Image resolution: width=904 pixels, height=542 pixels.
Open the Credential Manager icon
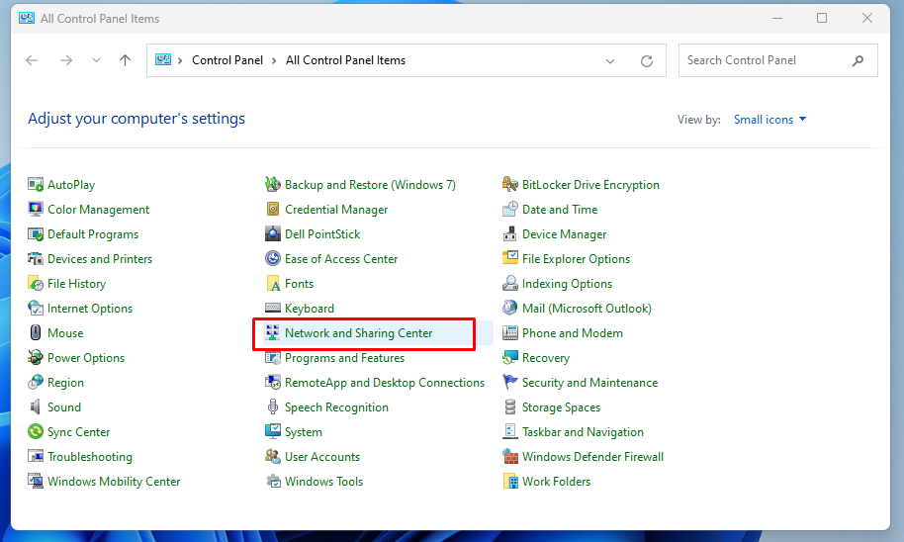(273, 210)
